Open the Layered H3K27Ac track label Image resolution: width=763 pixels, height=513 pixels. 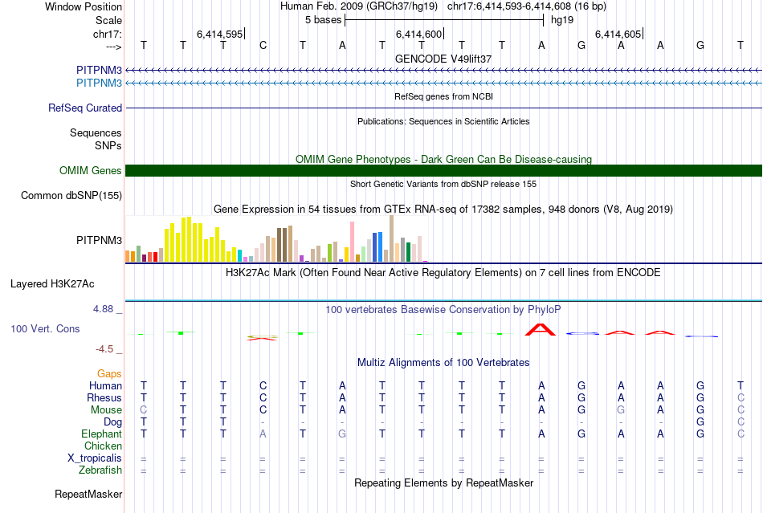click(x=52, y=284)
